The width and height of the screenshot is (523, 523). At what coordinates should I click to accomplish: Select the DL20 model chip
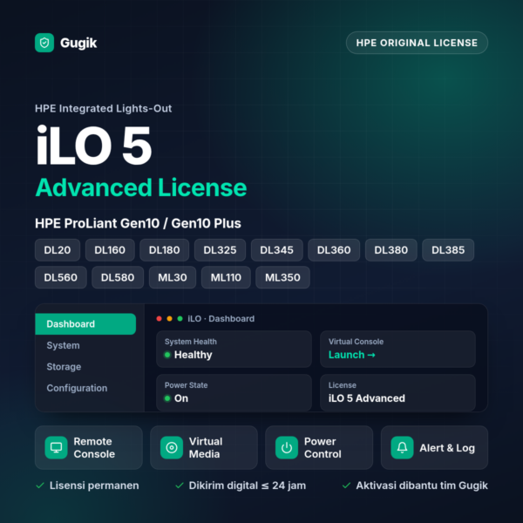[x=58, y=250]
